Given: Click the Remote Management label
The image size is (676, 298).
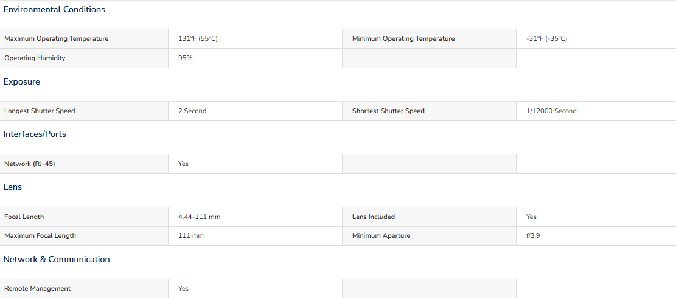Looking at the screenshot, I should tap(38, 288).
